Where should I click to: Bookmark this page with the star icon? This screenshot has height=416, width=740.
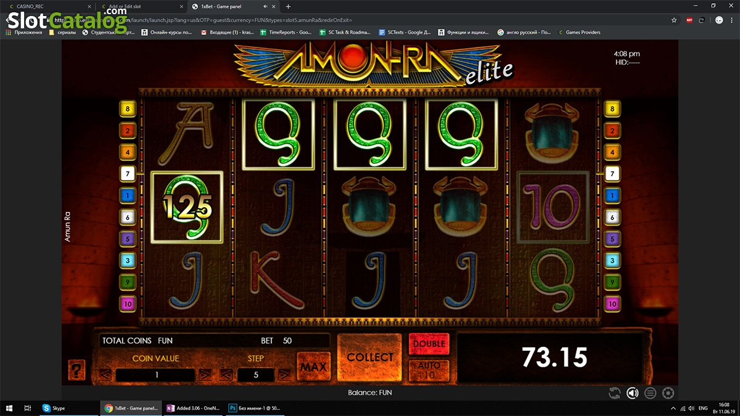pyautogui.click(x=674, y=20)
